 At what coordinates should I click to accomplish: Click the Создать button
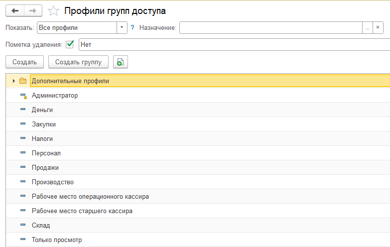(x=24, y=62)
